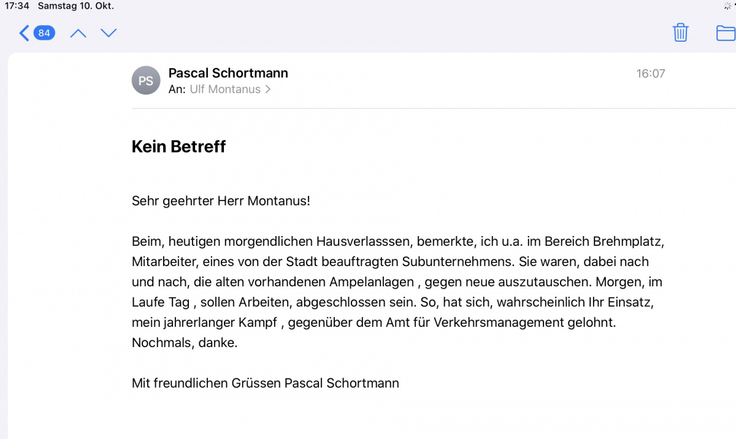Select recipient Ulf Montanus
The image size is (736, 439).
click(x=225, y=90)
